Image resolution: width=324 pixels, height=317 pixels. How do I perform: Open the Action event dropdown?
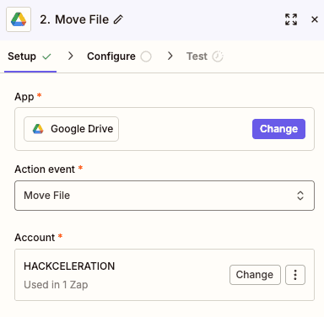[x=165, y=196]
